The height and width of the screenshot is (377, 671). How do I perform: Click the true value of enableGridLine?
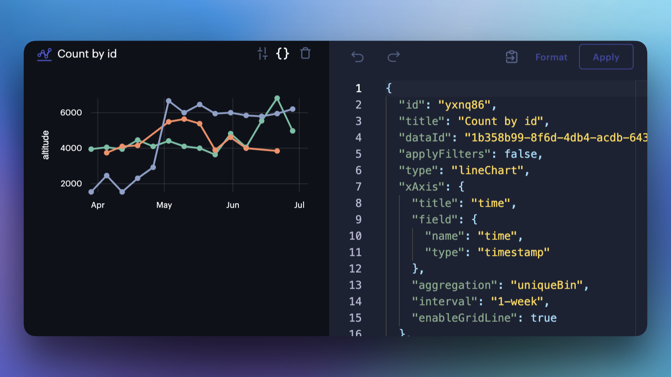[543, 318]
